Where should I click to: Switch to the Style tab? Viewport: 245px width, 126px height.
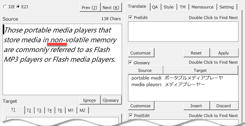(169, 7)
